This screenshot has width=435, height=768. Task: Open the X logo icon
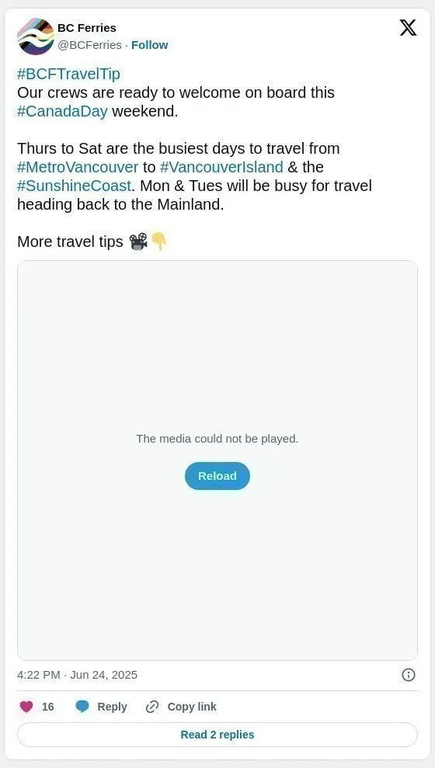tap(408, 27)
